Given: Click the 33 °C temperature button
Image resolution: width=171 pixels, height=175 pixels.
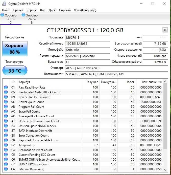Looking at the screenshot, I should 15,70.
